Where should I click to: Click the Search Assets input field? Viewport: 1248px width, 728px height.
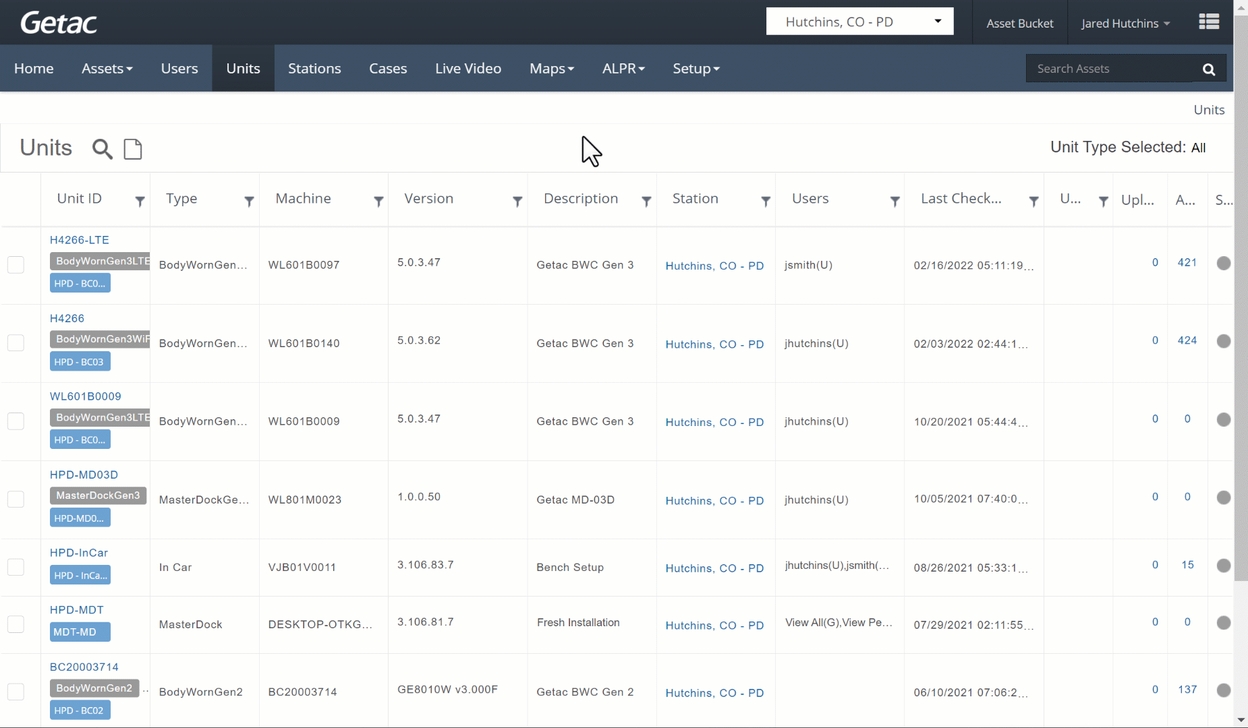tap(1110, 69)
